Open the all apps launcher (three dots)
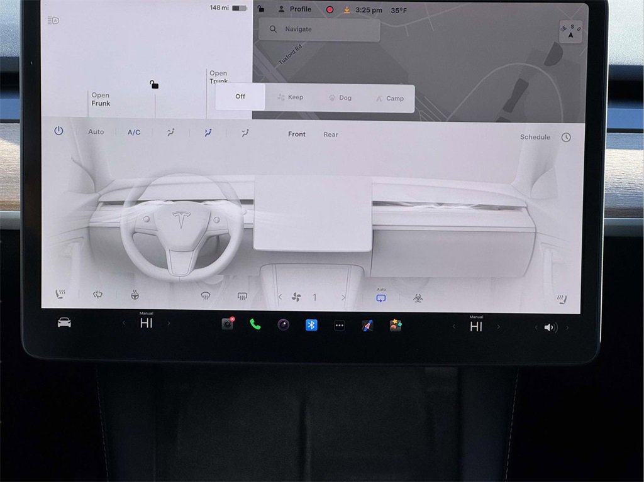The width and height of the screenshot is (644, 482). click(340, 326)
